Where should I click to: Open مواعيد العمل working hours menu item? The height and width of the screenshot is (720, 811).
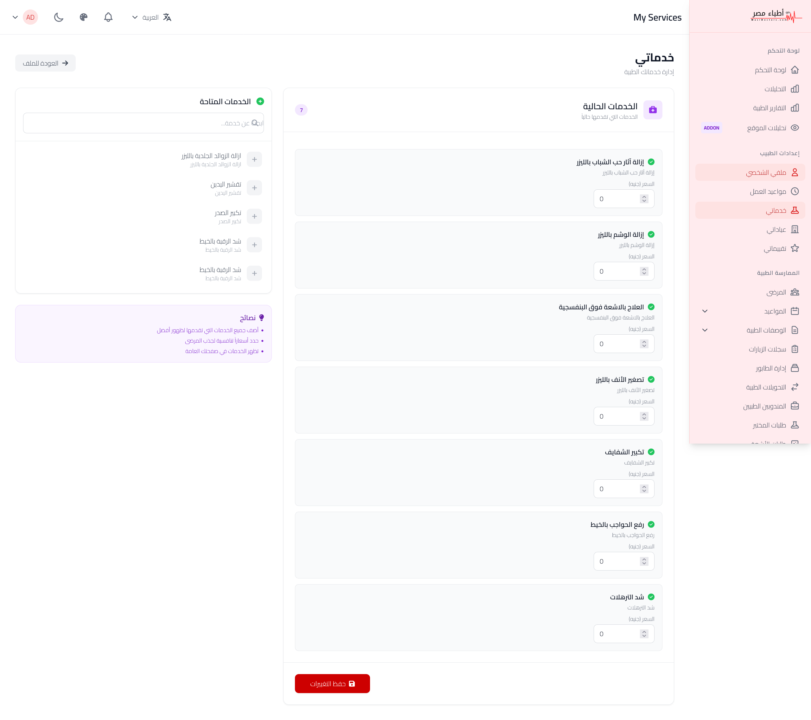click(768, 192)
